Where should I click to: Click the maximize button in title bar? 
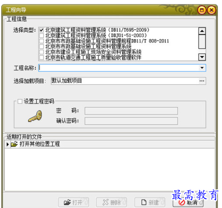(x=202, y=10)
